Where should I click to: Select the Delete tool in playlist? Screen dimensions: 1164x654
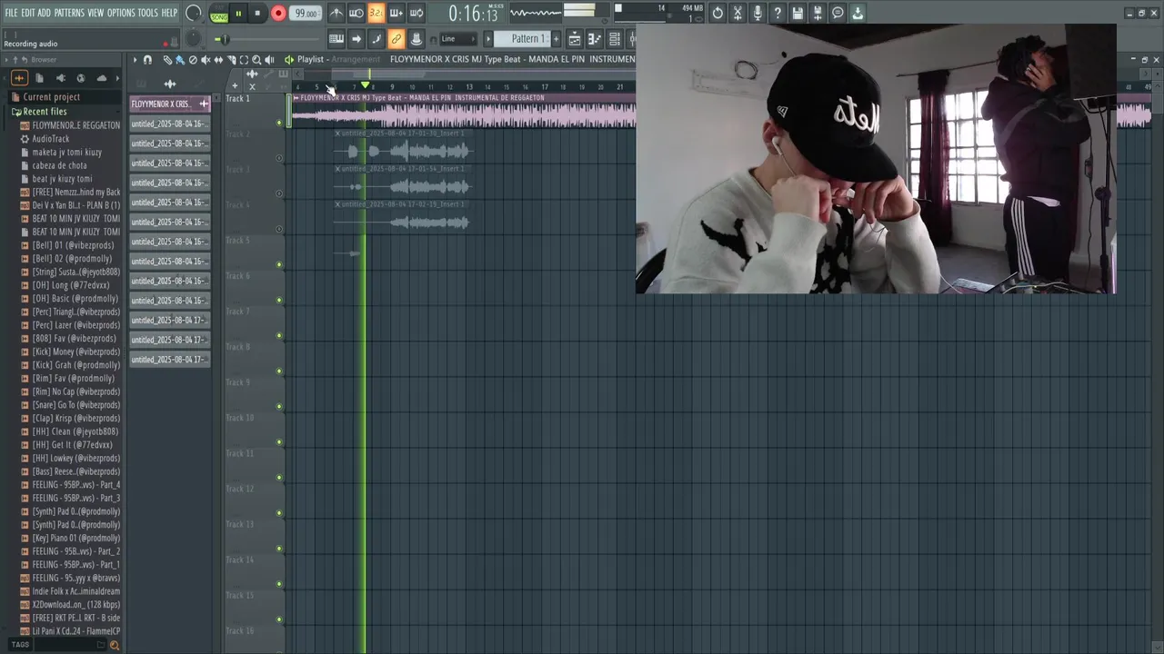pyautogui.click(x=193, y=60)
